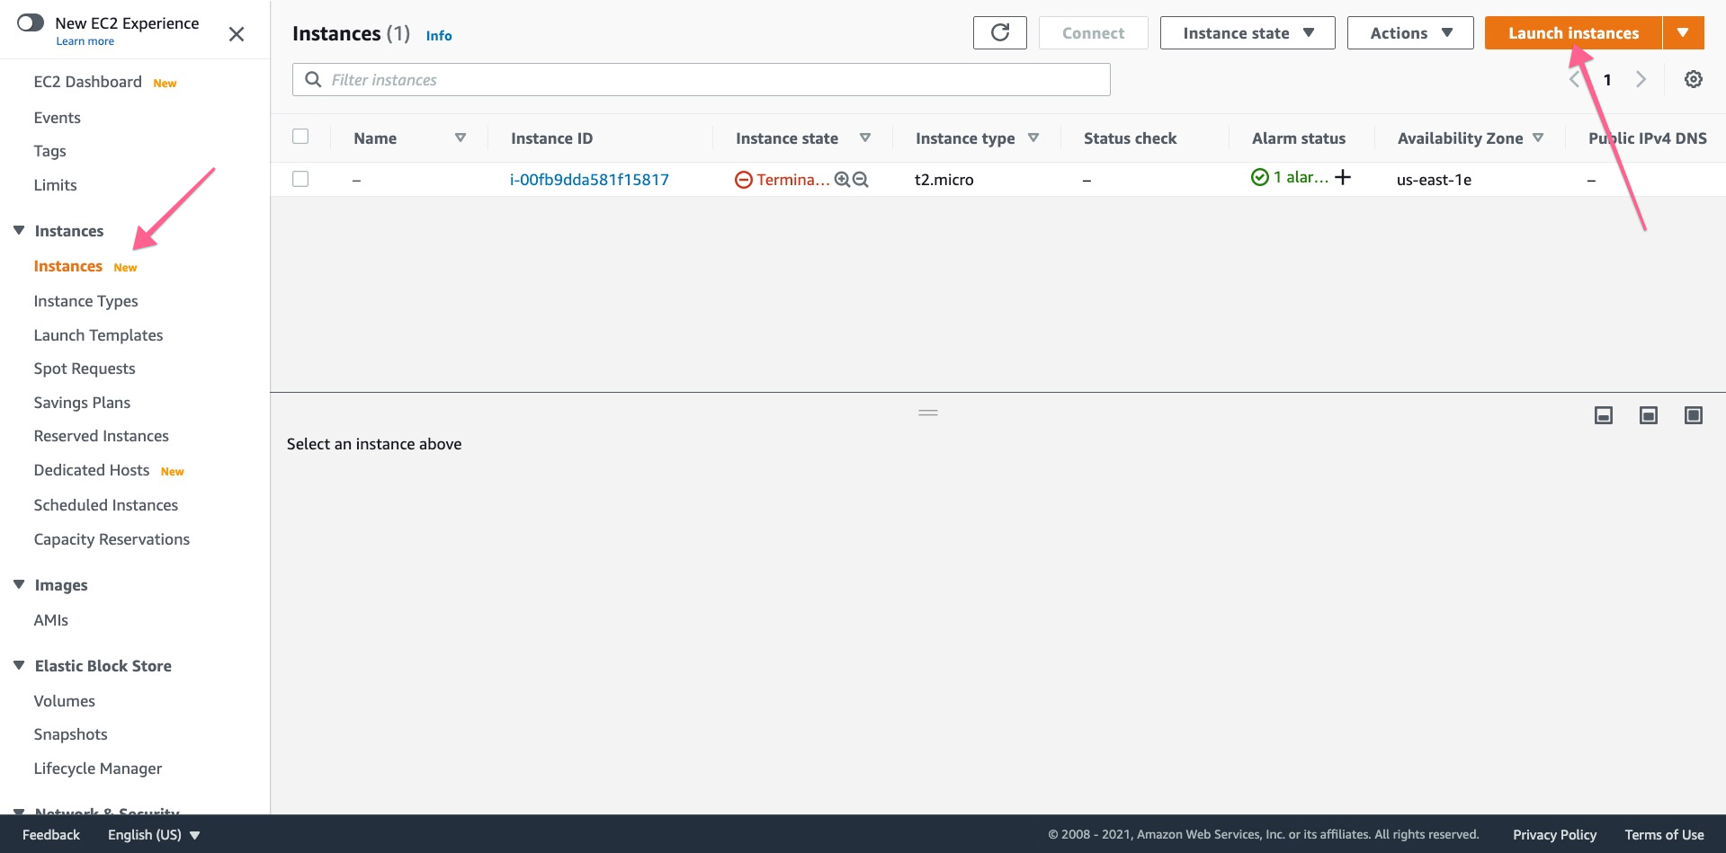Click the 1 alarm status text
Screen dimensions: 1726x853
1301,177
